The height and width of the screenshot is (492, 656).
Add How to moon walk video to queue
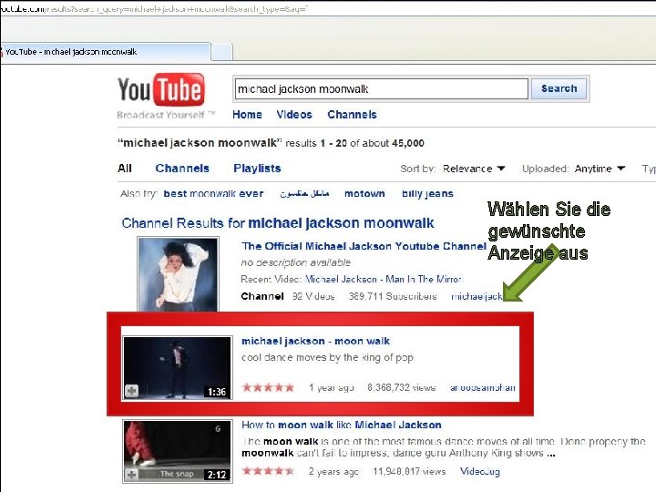pos(132,475)
